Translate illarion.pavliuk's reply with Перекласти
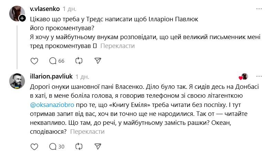Image resolution: width=272 pixels, height=155 pixels. tap(87, 131)
